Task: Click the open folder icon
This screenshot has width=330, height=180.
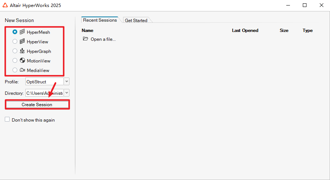Action: tap(85, 39)
